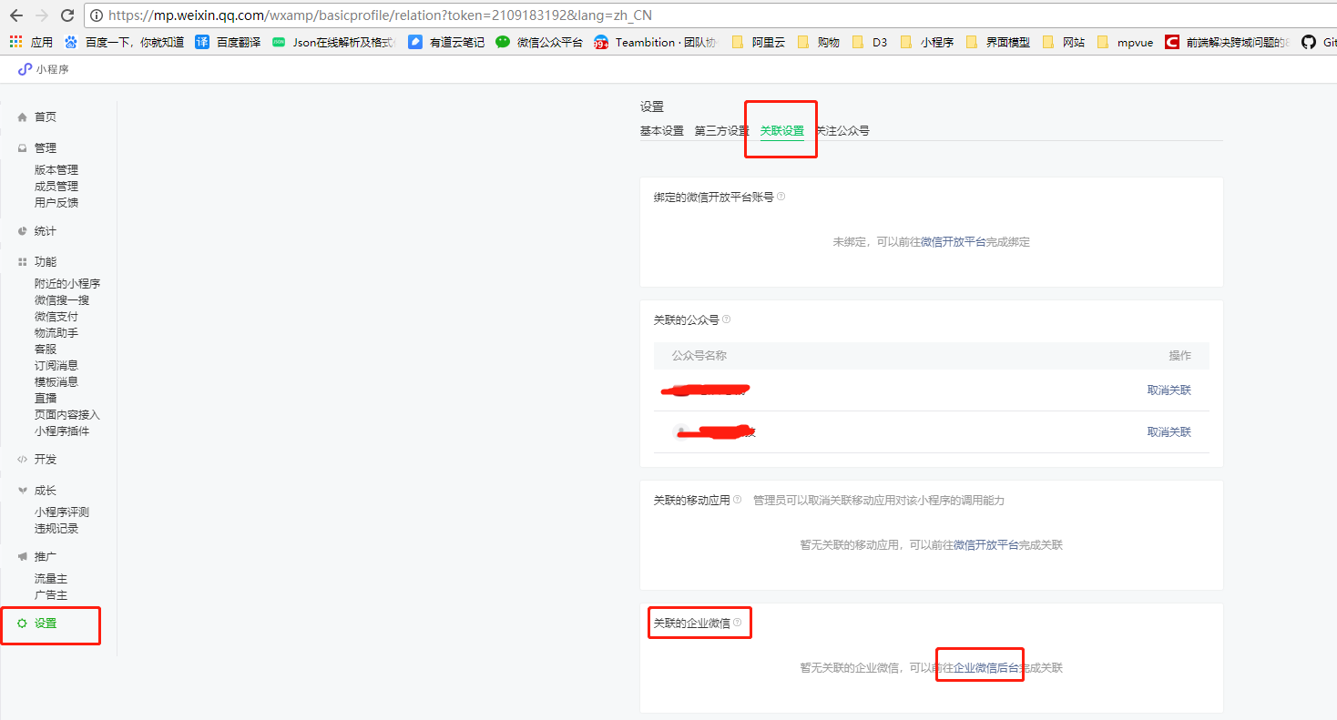This screenshot has height=720, width=1337.
Task: Open the Json在线解析 bookmark
Action: click(334, 42)
